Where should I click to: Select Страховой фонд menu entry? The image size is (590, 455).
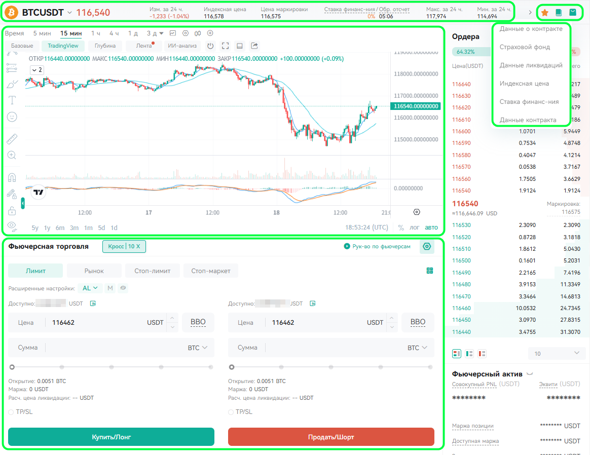(x=525, y=47)
